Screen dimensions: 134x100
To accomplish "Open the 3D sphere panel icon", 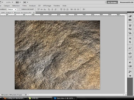I will (x=130, y=53).
